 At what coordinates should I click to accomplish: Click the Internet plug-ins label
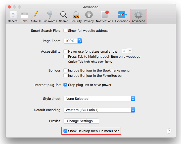pos(48,85)
